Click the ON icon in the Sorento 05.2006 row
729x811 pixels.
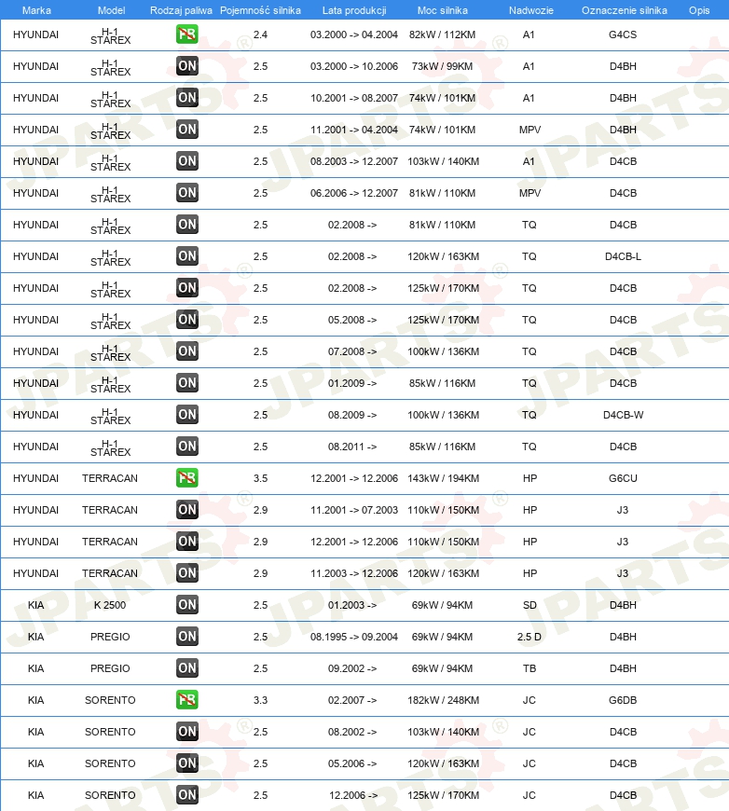pyautogui.click(x=186, y=763)
